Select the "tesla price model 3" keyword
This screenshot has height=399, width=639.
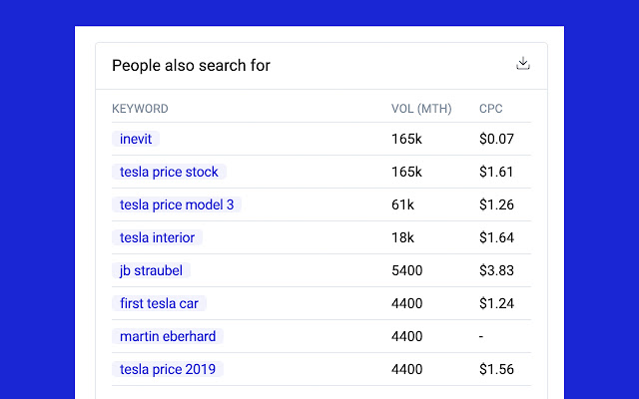[x=177, y=204]
